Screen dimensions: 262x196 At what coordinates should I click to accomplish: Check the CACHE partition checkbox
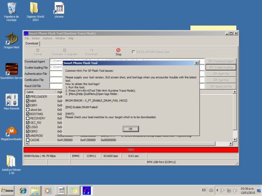tap(28, 140)
